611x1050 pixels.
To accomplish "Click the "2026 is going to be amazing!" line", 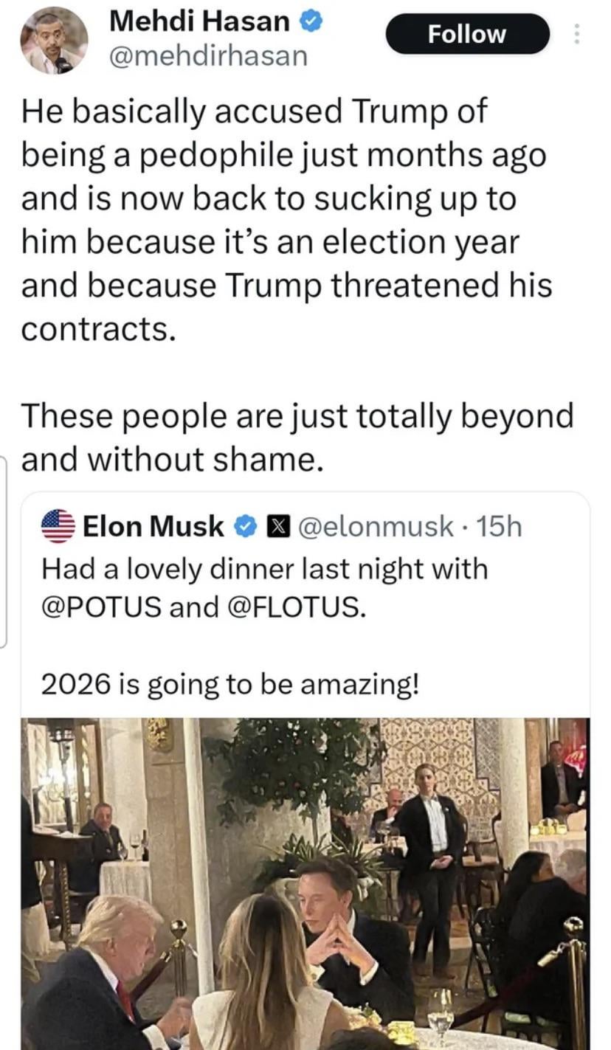I will tap(229, 685).
